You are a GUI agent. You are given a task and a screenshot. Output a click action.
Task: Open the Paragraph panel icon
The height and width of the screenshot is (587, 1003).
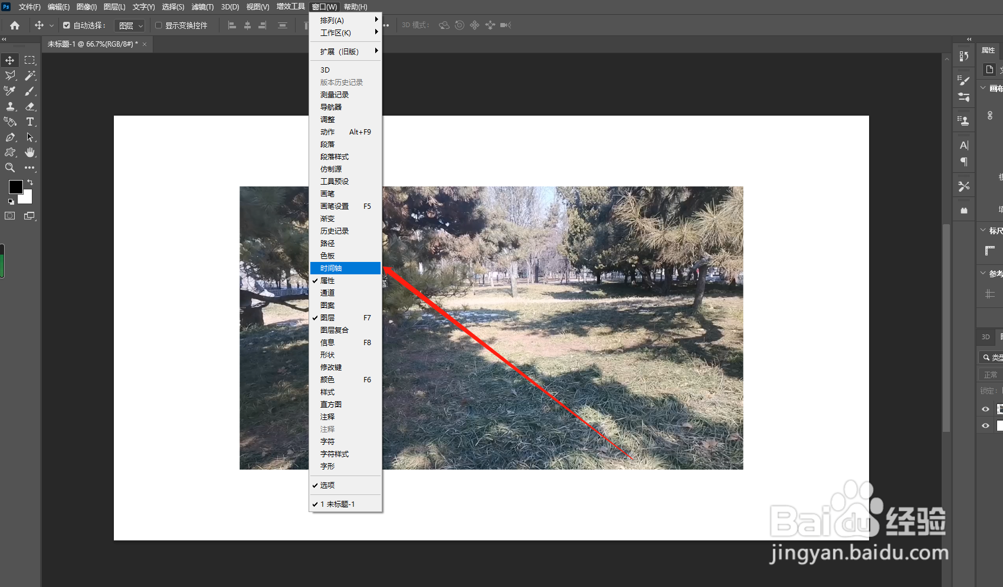pos(963,162)
